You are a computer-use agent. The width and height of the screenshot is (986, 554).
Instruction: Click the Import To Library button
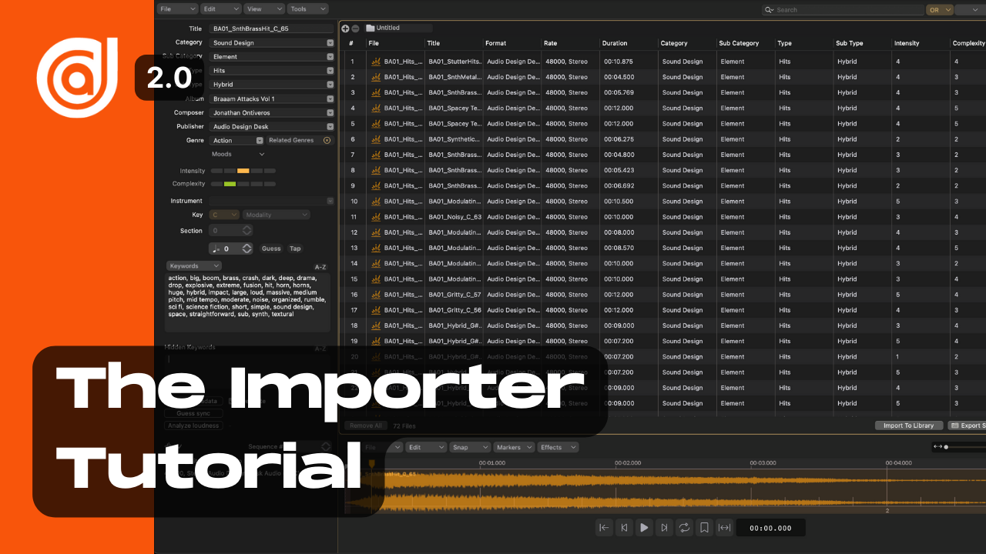(x=909, y=426)
